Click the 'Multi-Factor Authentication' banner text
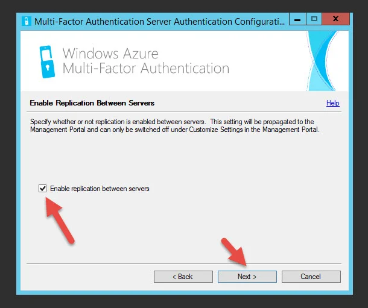 (x=146, y=69)
